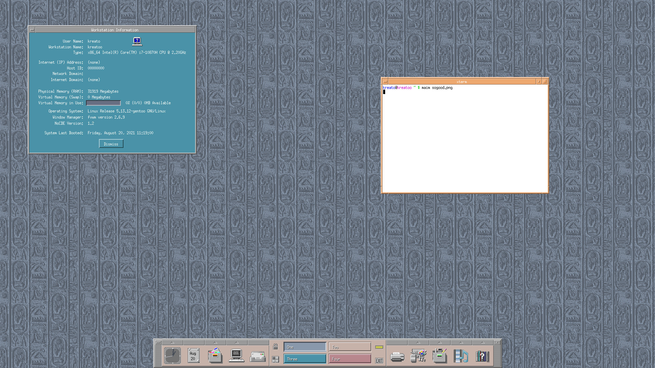The width and height of the screenshot is (655, 368).
Task: Click 'Linux Release 5.13.12-gentoo GNU/Linux' text
Action: (127, 111)
